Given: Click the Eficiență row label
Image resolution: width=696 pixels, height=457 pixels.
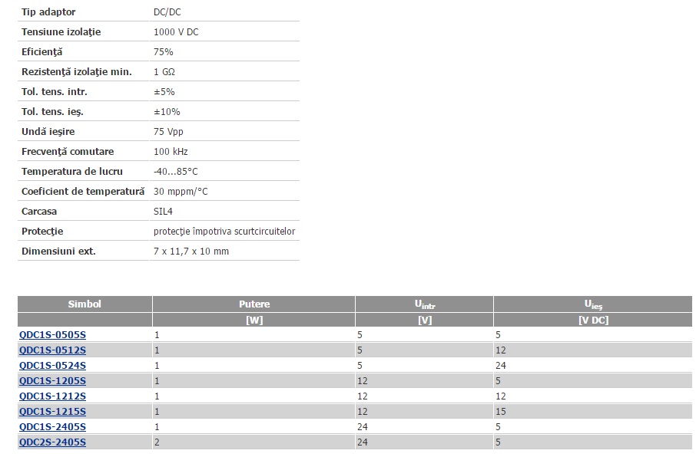Looking at the screenshot, I should tap(41, 52).
